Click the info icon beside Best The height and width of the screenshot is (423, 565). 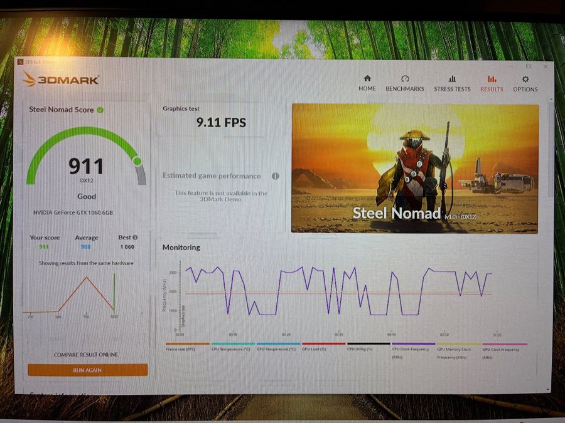click(135, 238)
